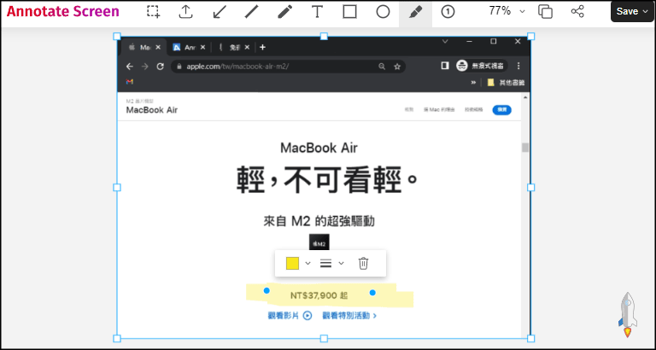Click the first Apple tab in screenshot

tap(143, 47)
